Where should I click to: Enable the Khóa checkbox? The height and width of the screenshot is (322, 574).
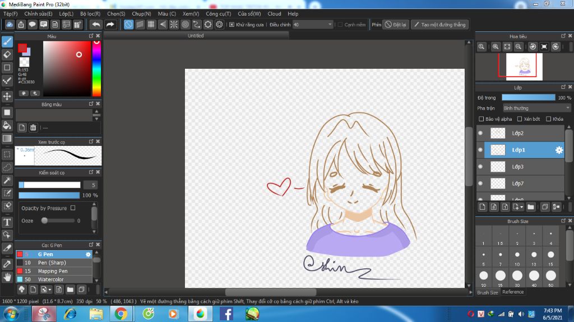pos(548,119)
